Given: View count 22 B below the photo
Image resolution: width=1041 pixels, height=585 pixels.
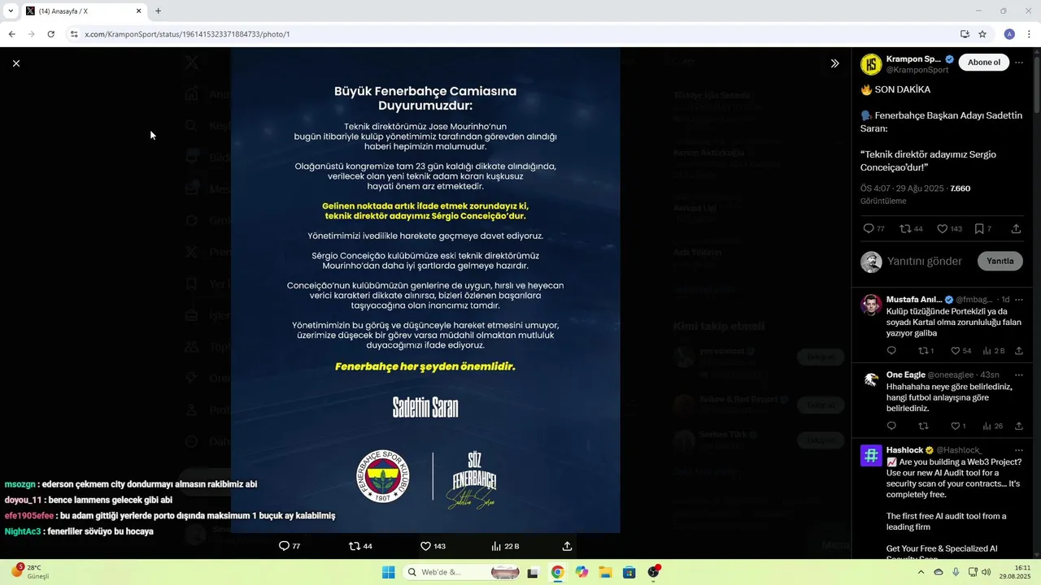Looking at the screenshot, I should tap(505, 546).
